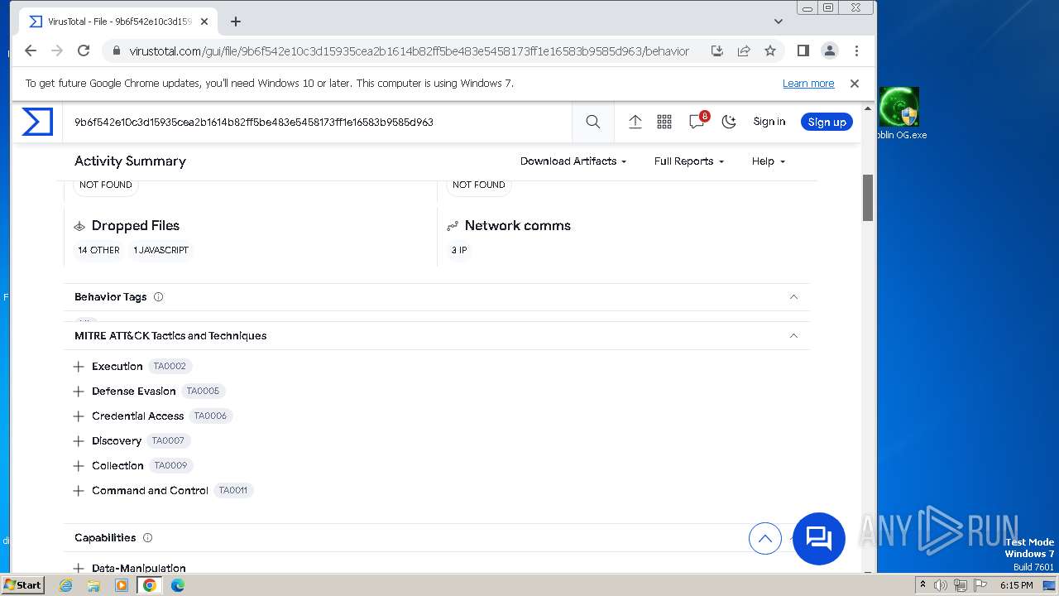Viewport: 1059px width, 596px height.
Task: Click the Behavior Tags info icon
Action: [x=159, y=296]
